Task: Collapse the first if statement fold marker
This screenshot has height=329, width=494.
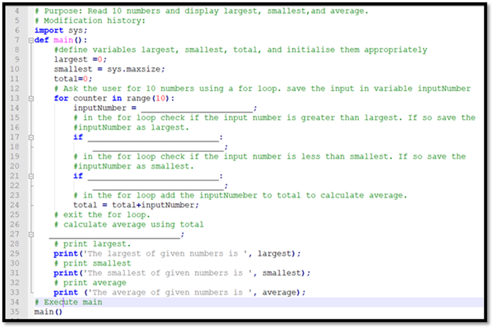Action: click(x=30, y=137)
